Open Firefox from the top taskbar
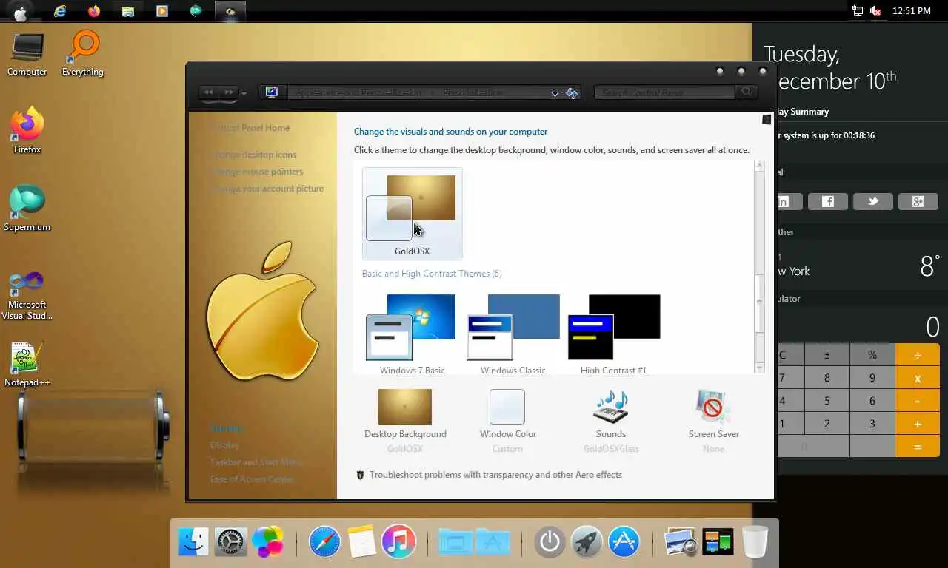The image size is (948, 568). [94, 11]
